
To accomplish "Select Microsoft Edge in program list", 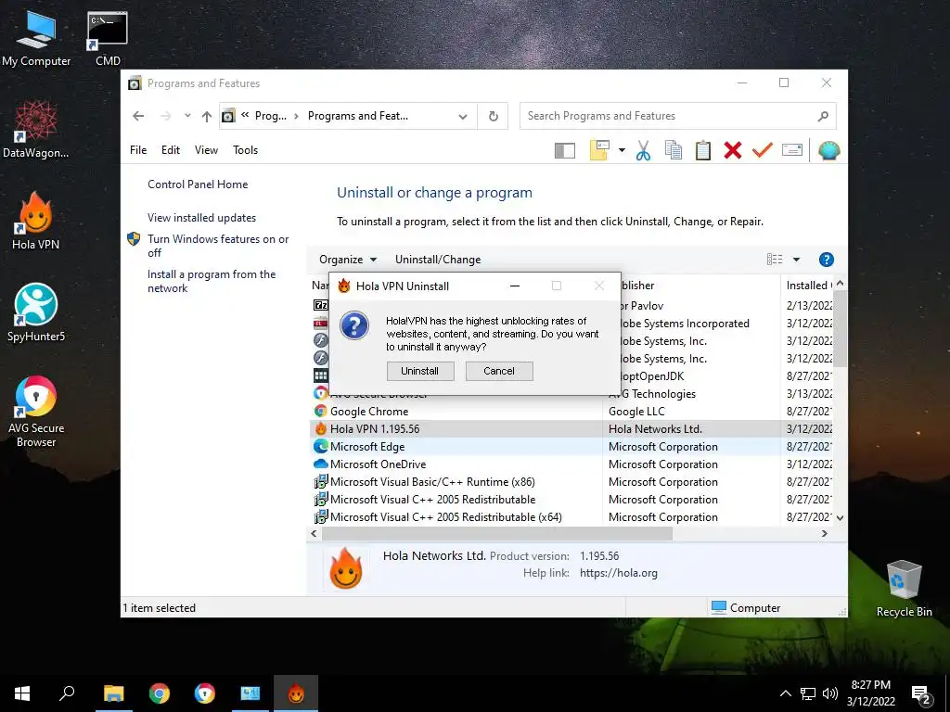I will pos(367,446).
